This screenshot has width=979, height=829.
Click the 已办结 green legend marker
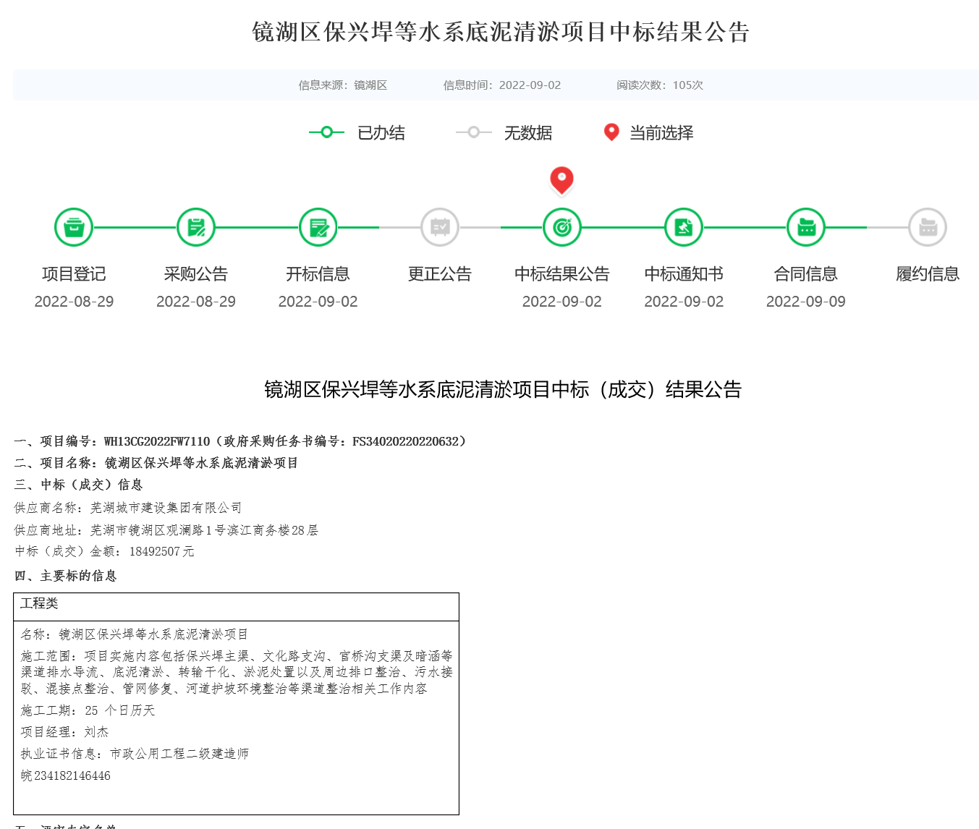pyautogui.click(x=326, y=132)
